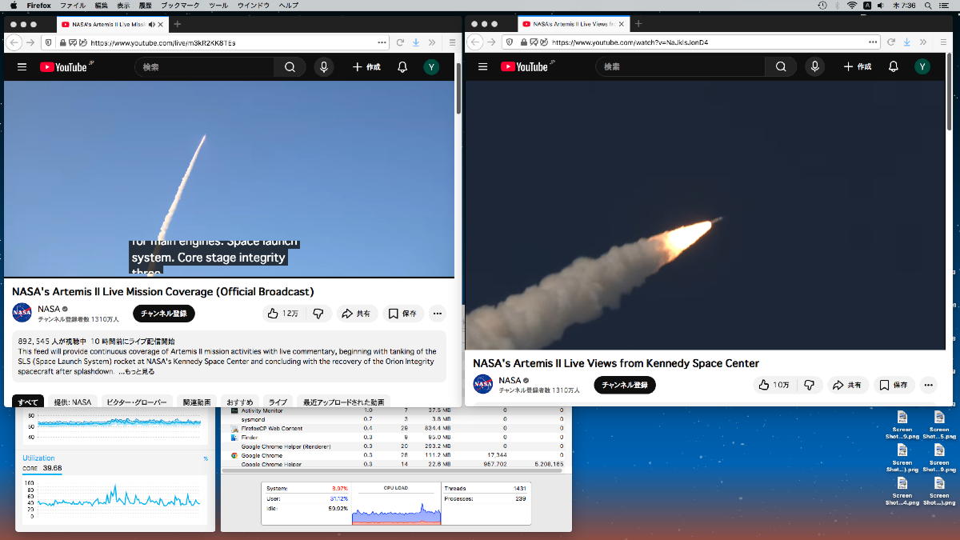This screenshot has height=540, width=960.
Task: Like the Live Mission Coverage video
Action: pyautogui.click(x=282, y=314)
